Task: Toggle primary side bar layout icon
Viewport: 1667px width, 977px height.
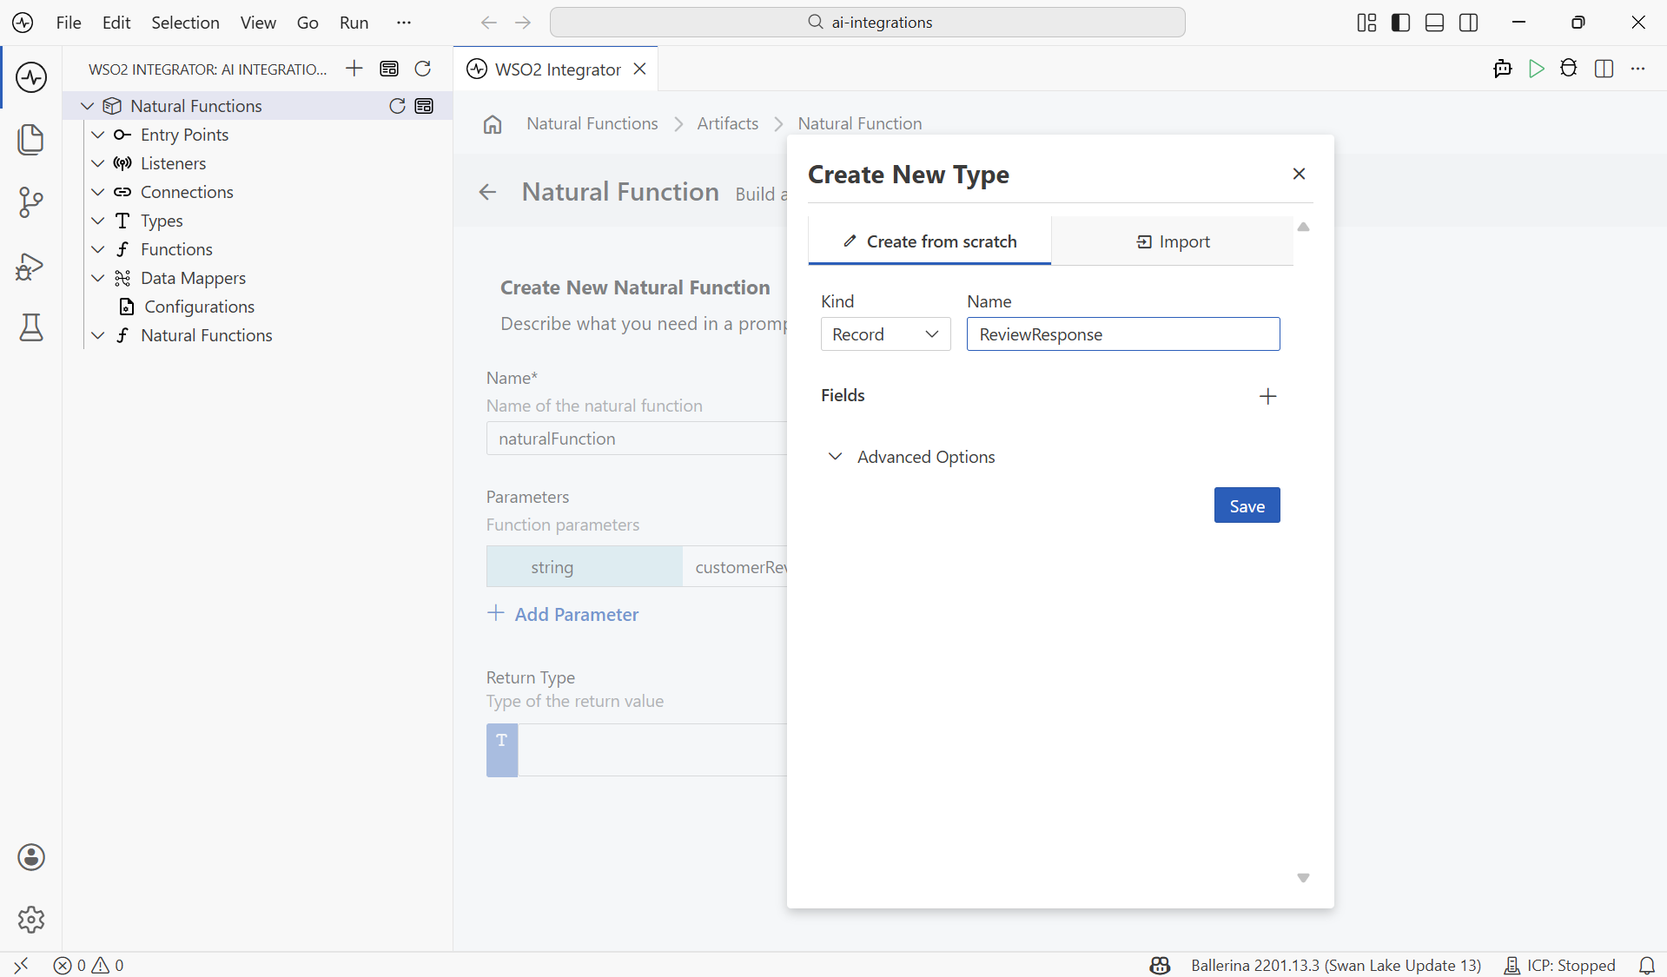Action: tap(1400, 23)
